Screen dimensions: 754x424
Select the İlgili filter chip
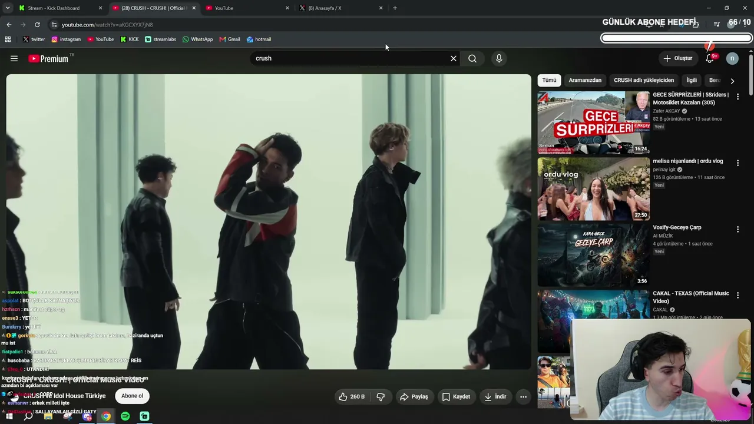(692, 80)
